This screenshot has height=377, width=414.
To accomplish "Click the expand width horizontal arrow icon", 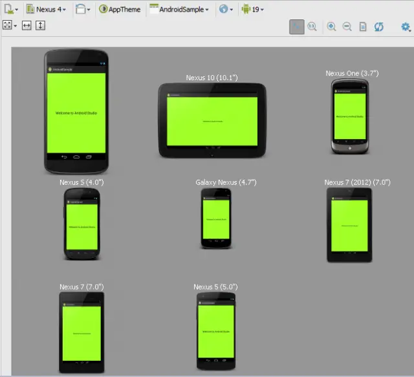I will point(27,25).
